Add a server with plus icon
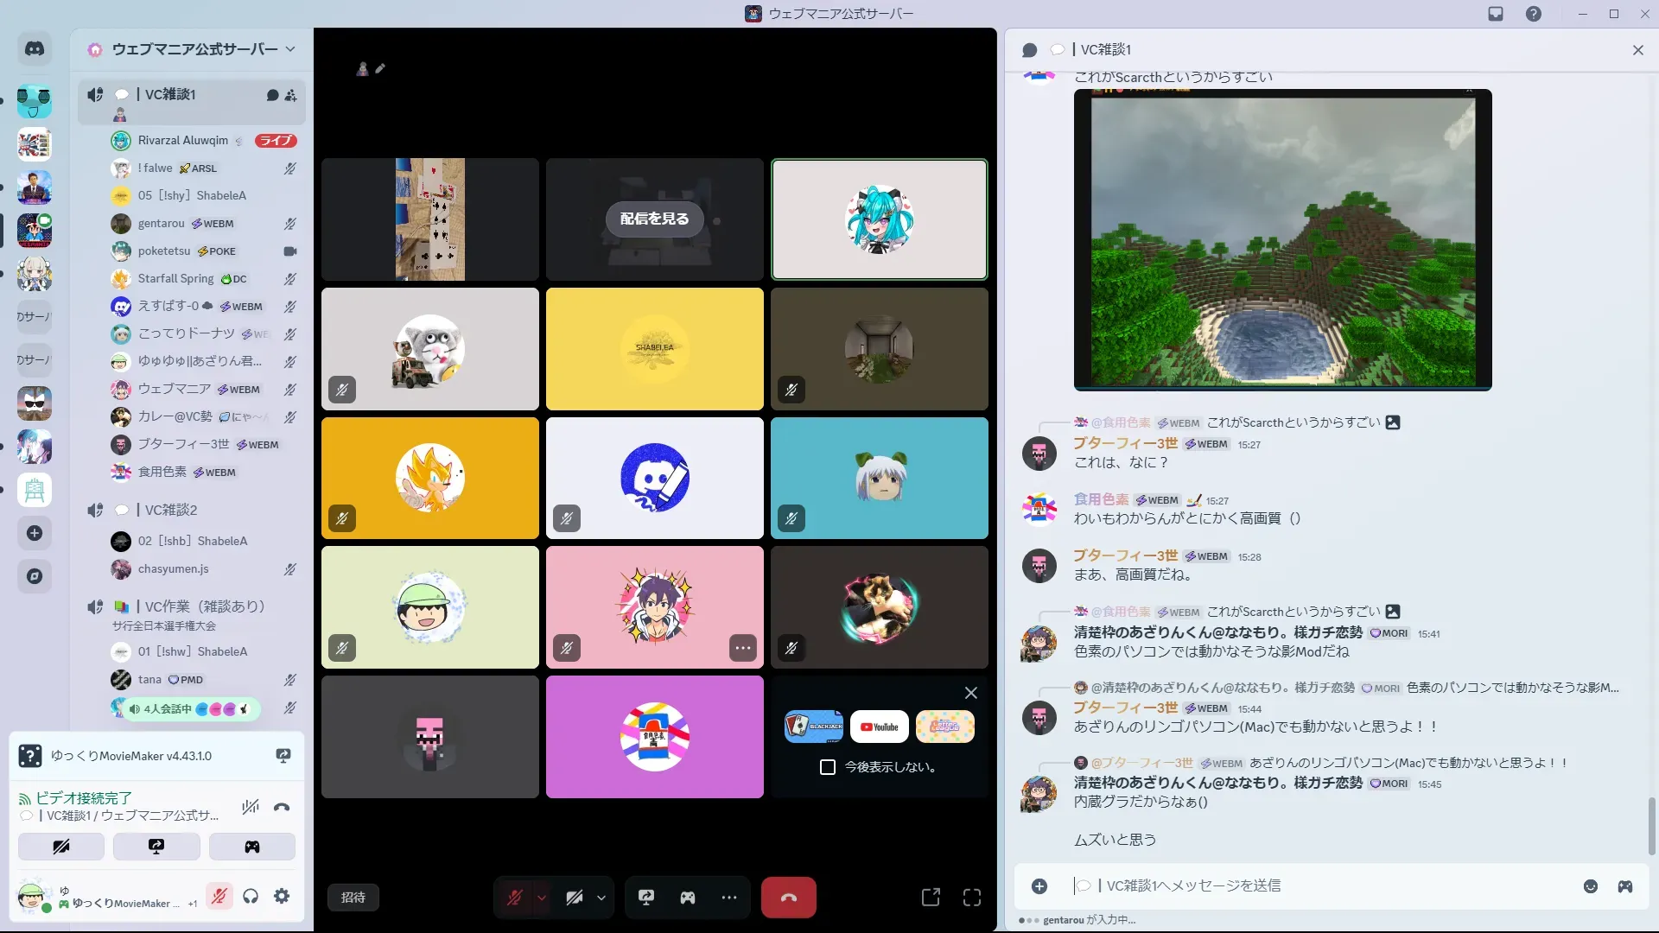Image resolution: width=1659 pixels, height=933 pixels. tap(35, 533)
